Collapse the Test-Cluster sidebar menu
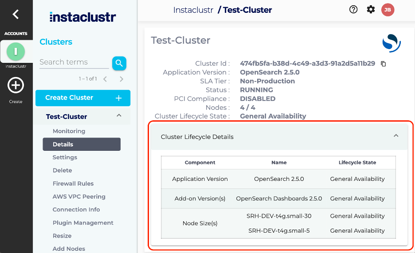 coord(119,115)
